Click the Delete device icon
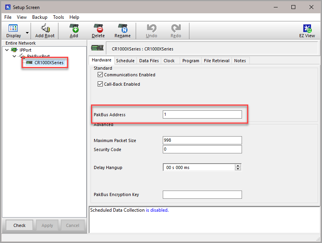Screen dimensions: 322x243 [x=98, y=28]
